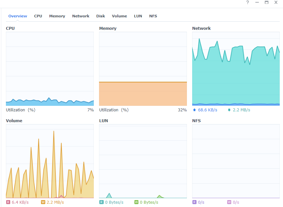Image resolution: width=283 pixels, height=207 pixels.
Task: Click the NFS read R badge
Action: click(194, 202)
